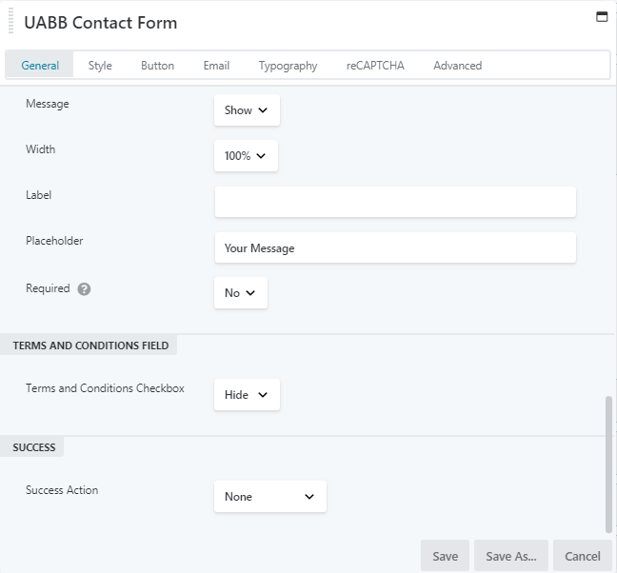Expand the Terms and Conditions Checkbox dropdown

247,395
